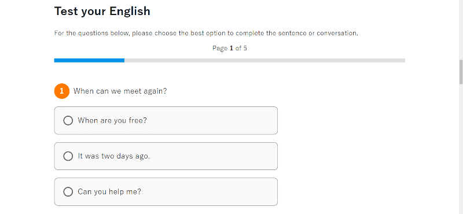Screen dimensions: 463x214
Task: Mark the 'Can you help me?' radio circle
Action: [68, 192]
